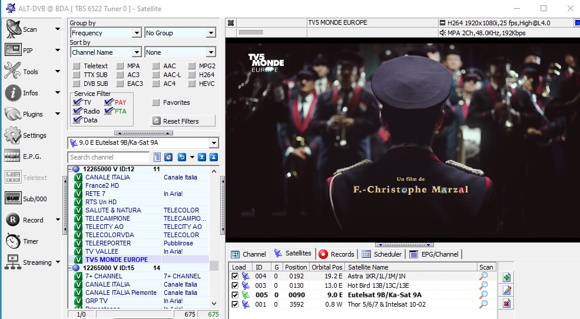Click the expand-up arrow icon in channel toolbar
Screen dimensions: 580x319
[214, 157]
